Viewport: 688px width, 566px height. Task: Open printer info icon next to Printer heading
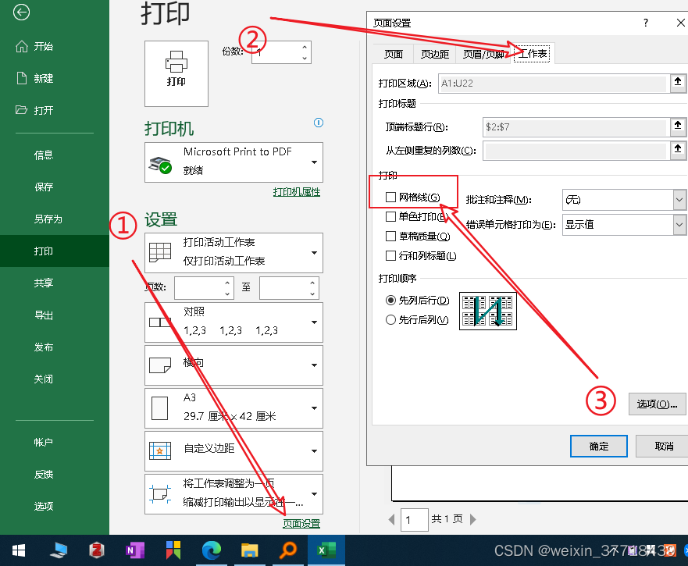319,123
